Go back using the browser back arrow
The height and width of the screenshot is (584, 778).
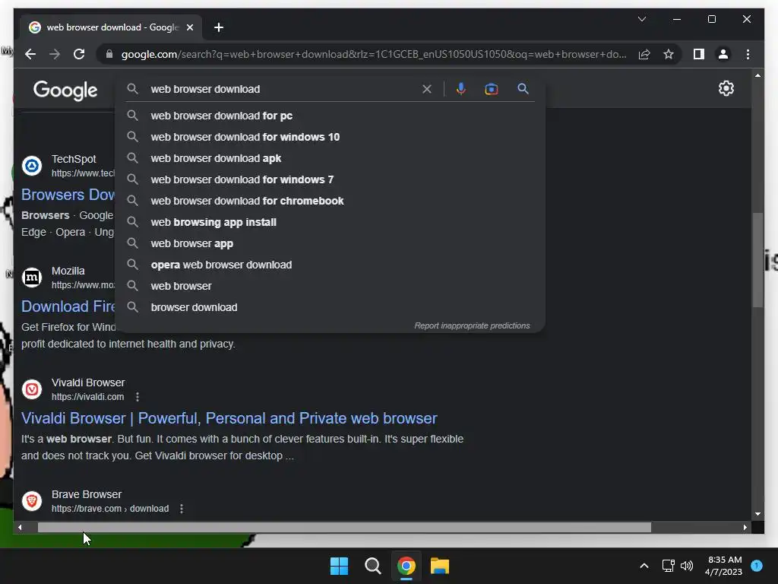pyautogui.click(x=30, y=54)
